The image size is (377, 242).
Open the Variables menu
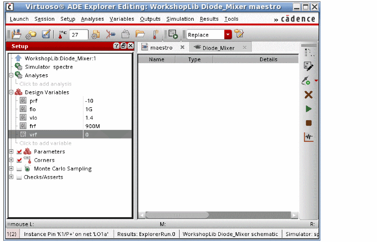coord(122,19)
